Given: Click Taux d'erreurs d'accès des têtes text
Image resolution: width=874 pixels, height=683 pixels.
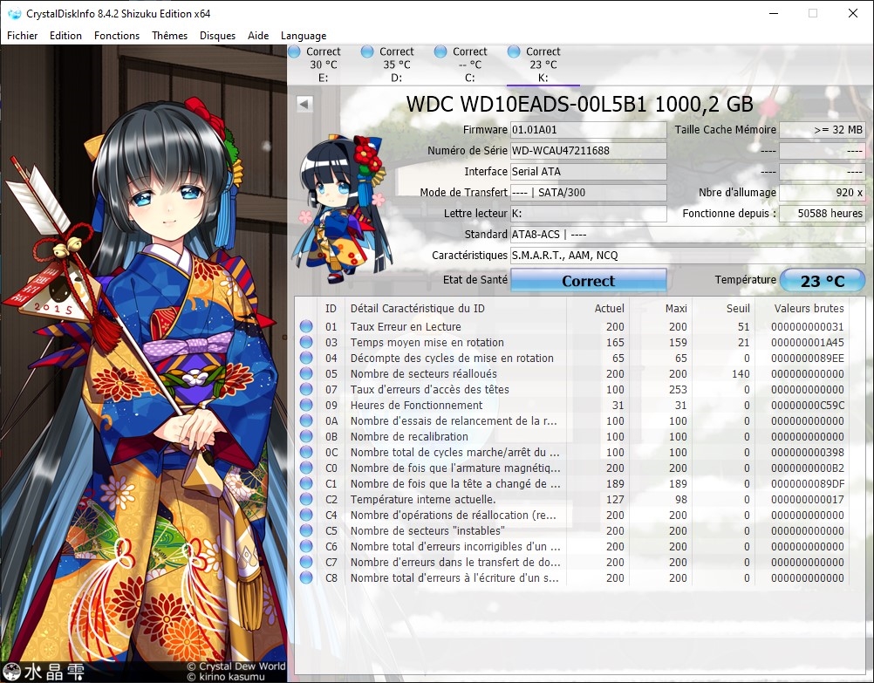Looking at the screenshot, I should tap(430, 389).
